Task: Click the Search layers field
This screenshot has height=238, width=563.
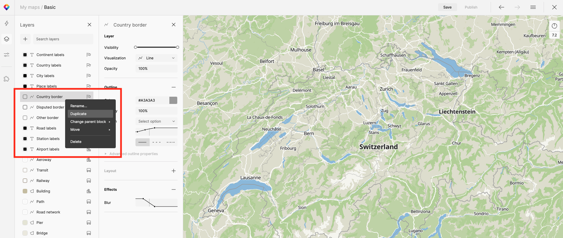Action: pos(63,39)
